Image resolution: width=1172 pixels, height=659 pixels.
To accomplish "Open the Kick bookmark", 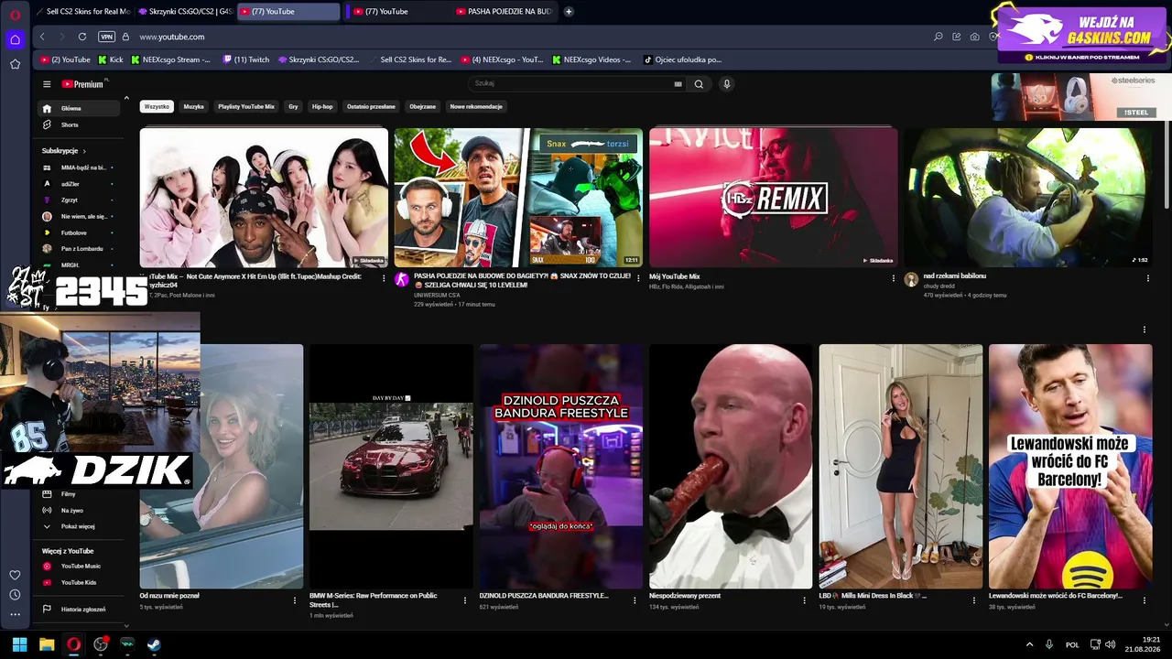I will (x=110, y=59).
